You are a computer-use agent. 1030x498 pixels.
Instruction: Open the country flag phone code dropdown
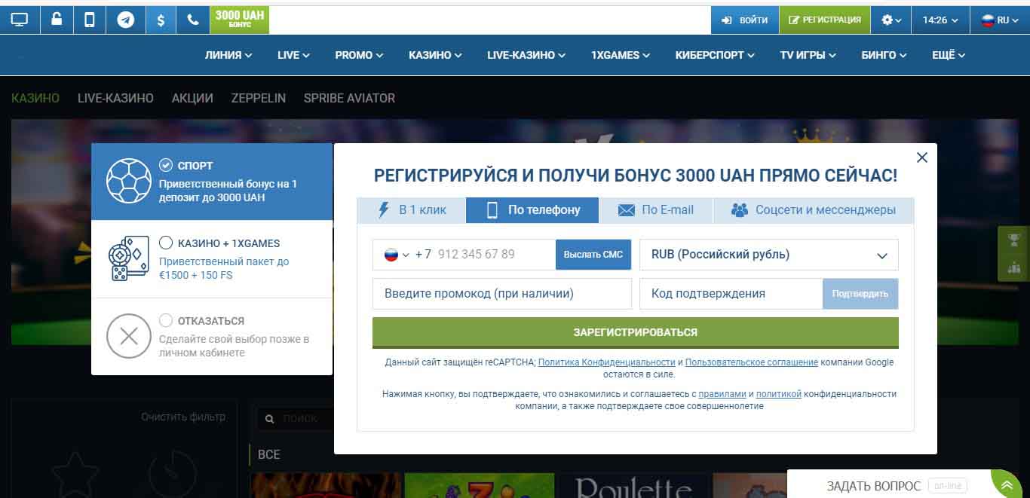(397, 255)
